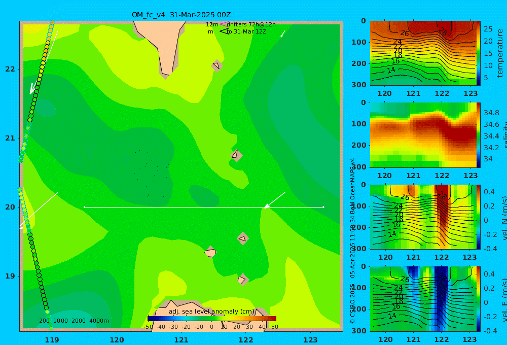
Task: Click east endpoint of the 20N section line
Action: coord(323,207)
